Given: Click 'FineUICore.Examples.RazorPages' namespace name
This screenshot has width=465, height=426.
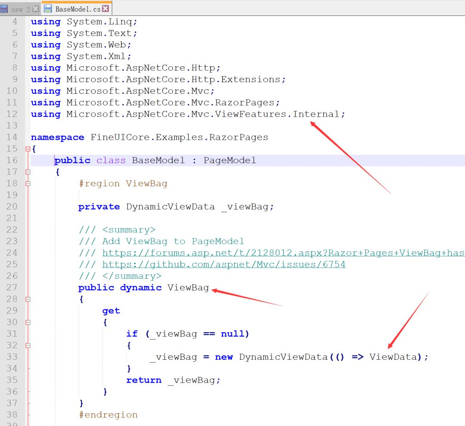Looking at the screenshot, I should (x=180, y=137).
